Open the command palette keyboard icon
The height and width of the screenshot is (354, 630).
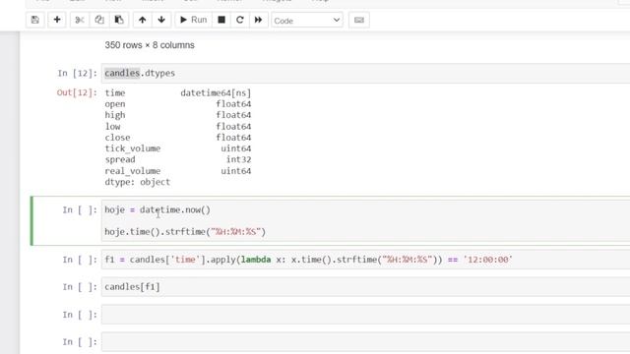[x=359, y=20]
